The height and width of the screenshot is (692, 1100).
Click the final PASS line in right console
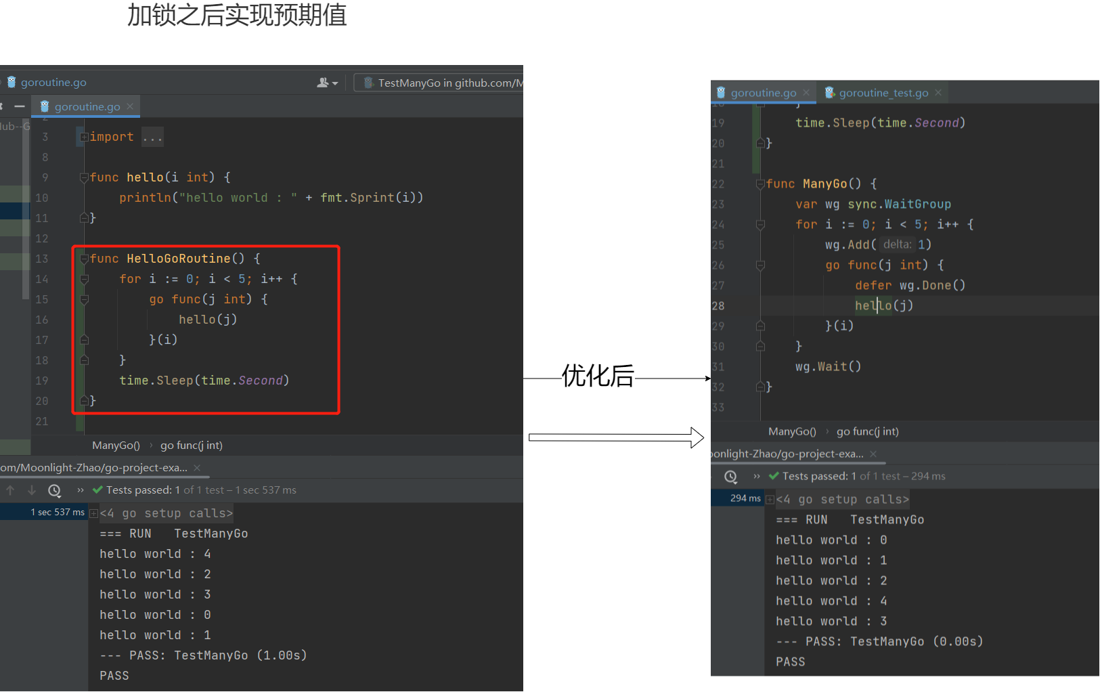[791, 662]
